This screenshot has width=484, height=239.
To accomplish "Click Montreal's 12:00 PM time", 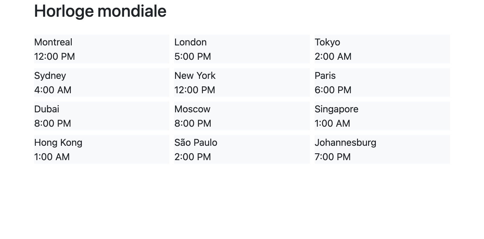I will pyautogui.click(x=54, y=56).
